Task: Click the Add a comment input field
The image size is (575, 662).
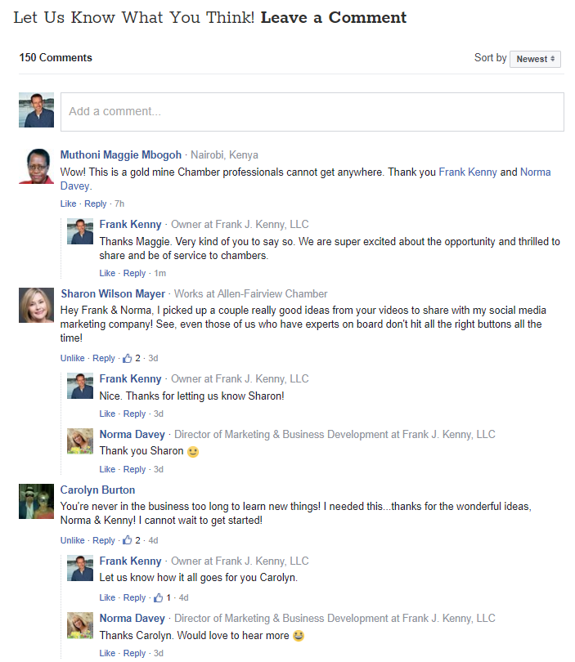Action: pos(312,112)
